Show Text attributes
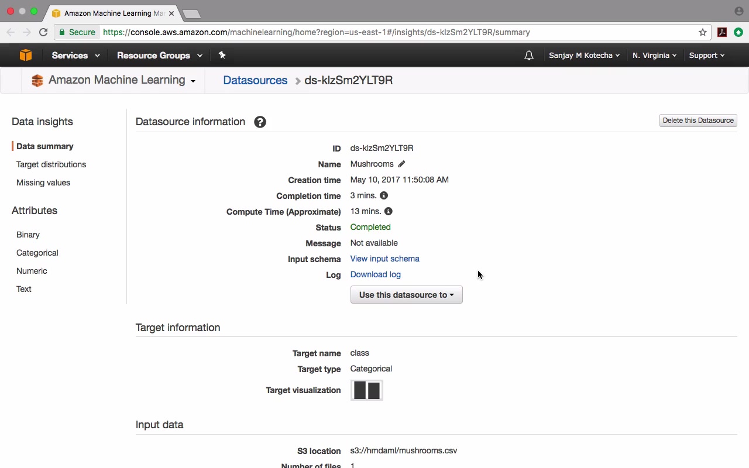749x468 pixels. (24, 289)
